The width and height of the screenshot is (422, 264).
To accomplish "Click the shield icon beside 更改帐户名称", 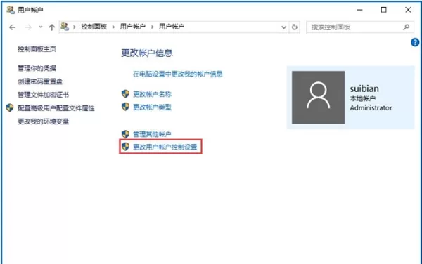I will point(125,93).
